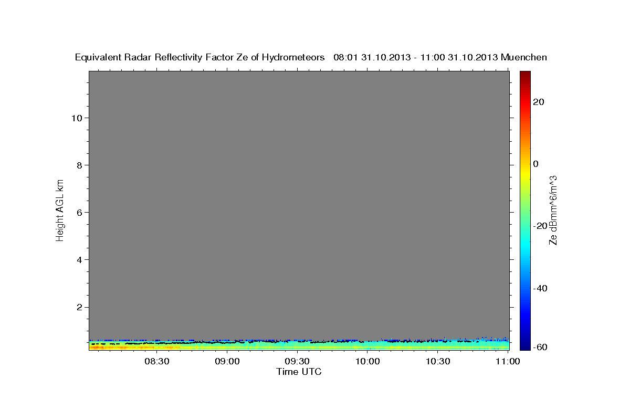
Task: Click the height tick label '8'
Action: coord(79,165)
